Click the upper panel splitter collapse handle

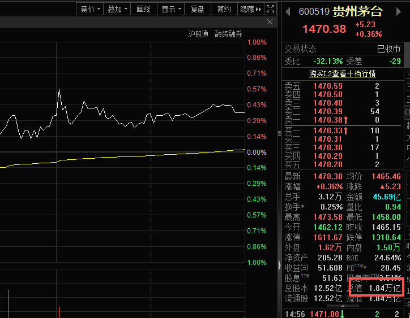tap(279, 133)
